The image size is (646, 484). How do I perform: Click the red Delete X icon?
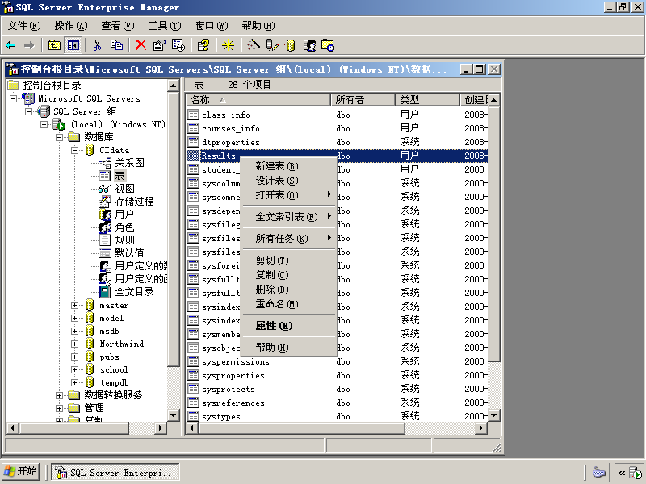(141, 45)
